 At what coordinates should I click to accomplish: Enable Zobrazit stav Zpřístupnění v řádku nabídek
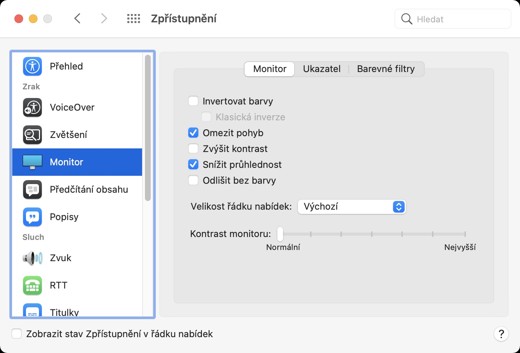coord(17,334)
